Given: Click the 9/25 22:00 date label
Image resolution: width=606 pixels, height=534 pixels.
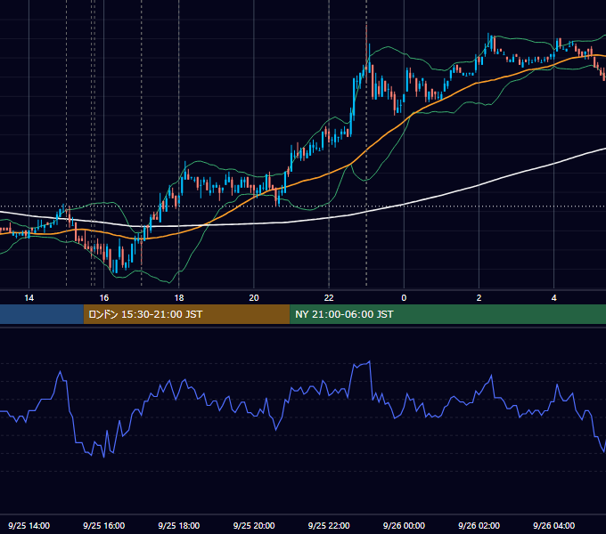Looking at the screenshot, I should (x=329, y=525).
